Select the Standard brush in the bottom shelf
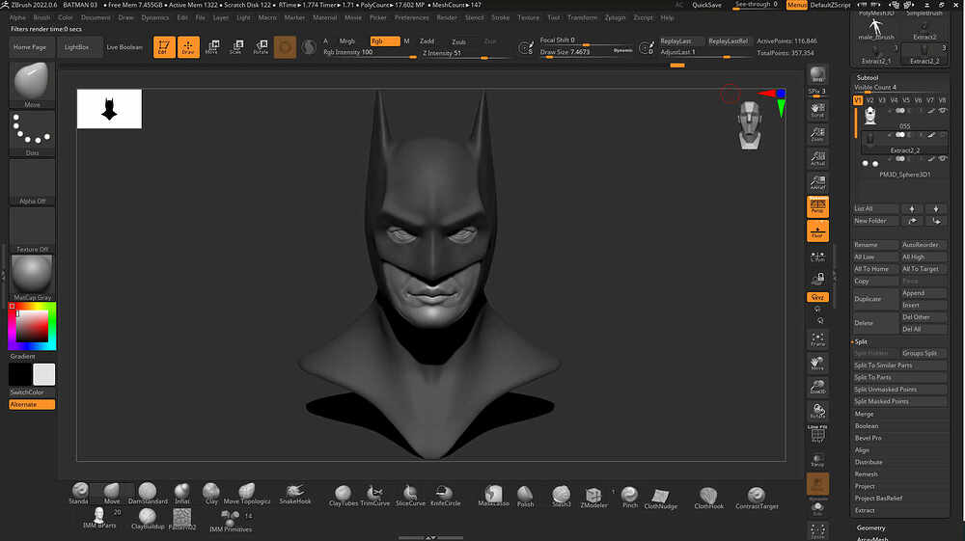 click(79, 493)
